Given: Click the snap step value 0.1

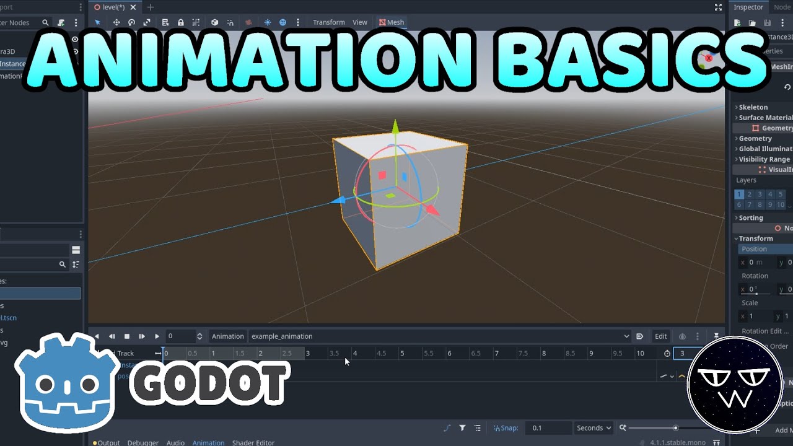Looking at the screenshot, I should 549,428.
